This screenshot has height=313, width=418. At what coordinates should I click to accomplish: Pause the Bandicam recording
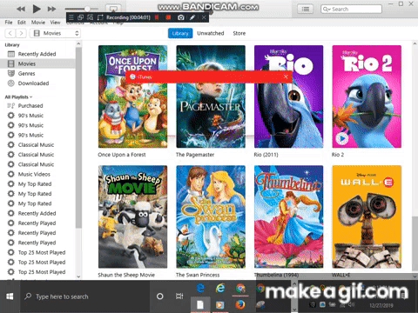coord(157,17)
